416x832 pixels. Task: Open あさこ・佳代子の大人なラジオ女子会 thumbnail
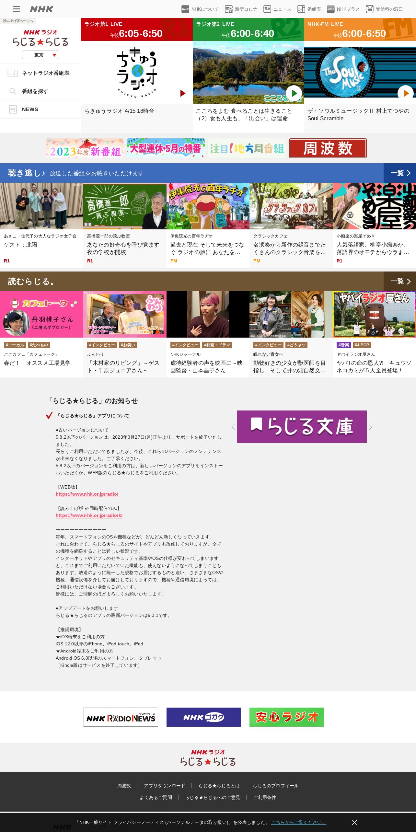[41, 206]
